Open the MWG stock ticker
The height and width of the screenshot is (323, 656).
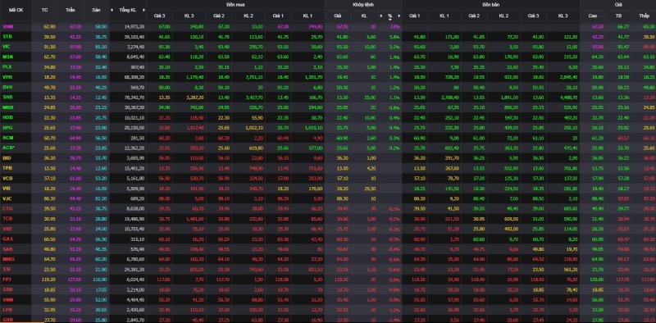(x=7, y=259)
